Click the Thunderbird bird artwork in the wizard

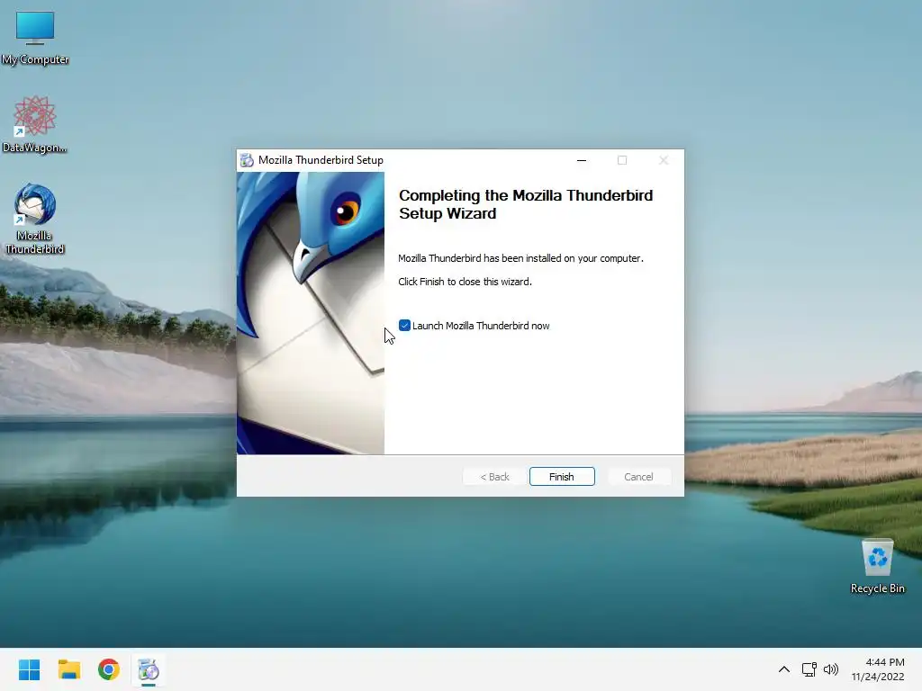pos(311,313)
